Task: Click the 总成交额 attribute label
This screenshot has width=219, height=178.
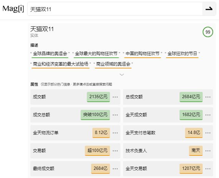Action: (x=134, y=97)
